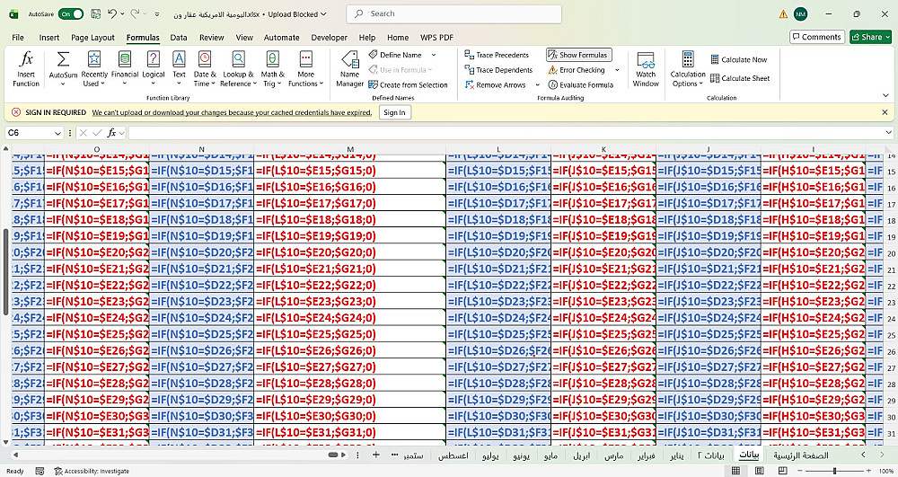Image resolution: width=898 pixels, height=477 pixels.
Task: Open Financial functions library
Action: pos(125,59)
